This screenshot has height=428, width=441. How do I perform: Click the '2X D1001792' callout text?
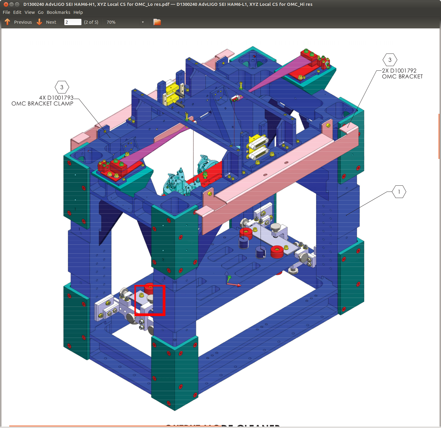399,71
